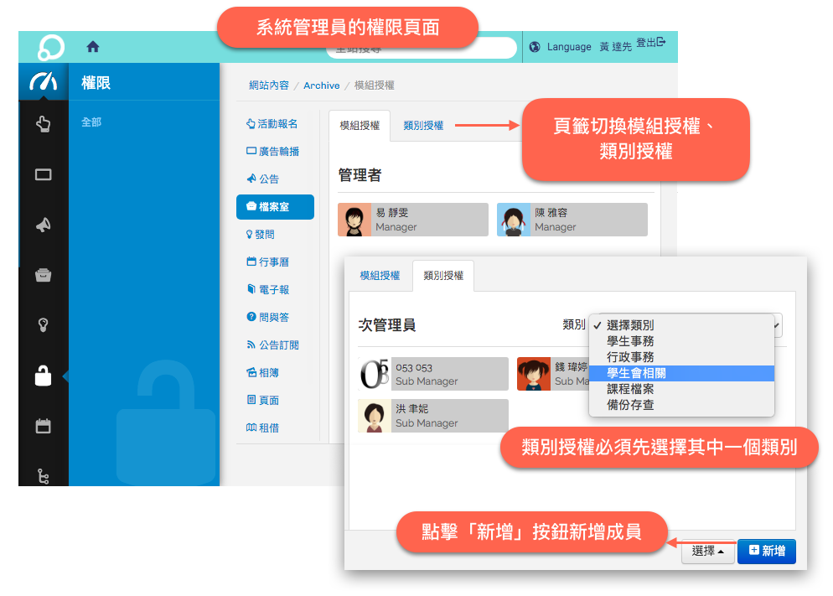Open the Archive breadcrumb link

point(322,86)
